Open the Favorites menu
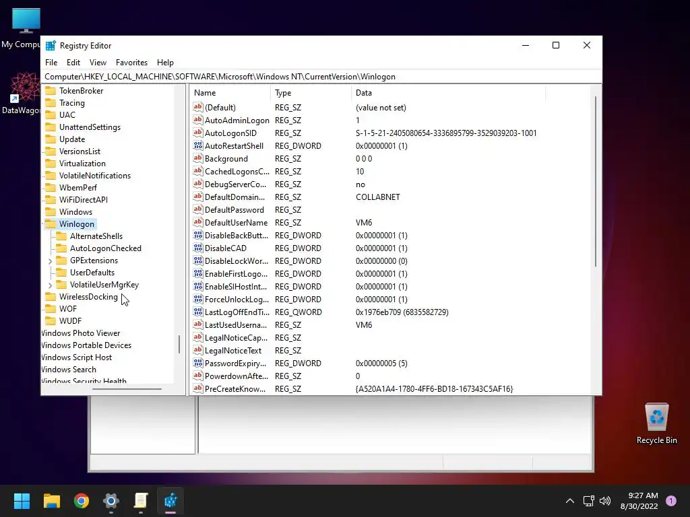The height and width of the screenshot is (517, 690). 131,63
